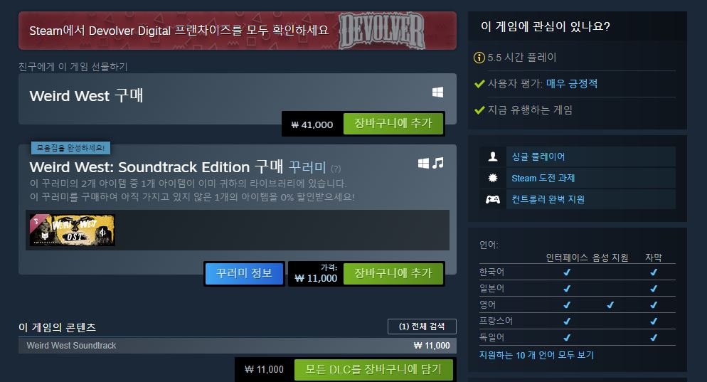This screenshot has height=382, width=707.
Task: Open the 싱글 플레이어 category link
Action: tap(538, 156)
